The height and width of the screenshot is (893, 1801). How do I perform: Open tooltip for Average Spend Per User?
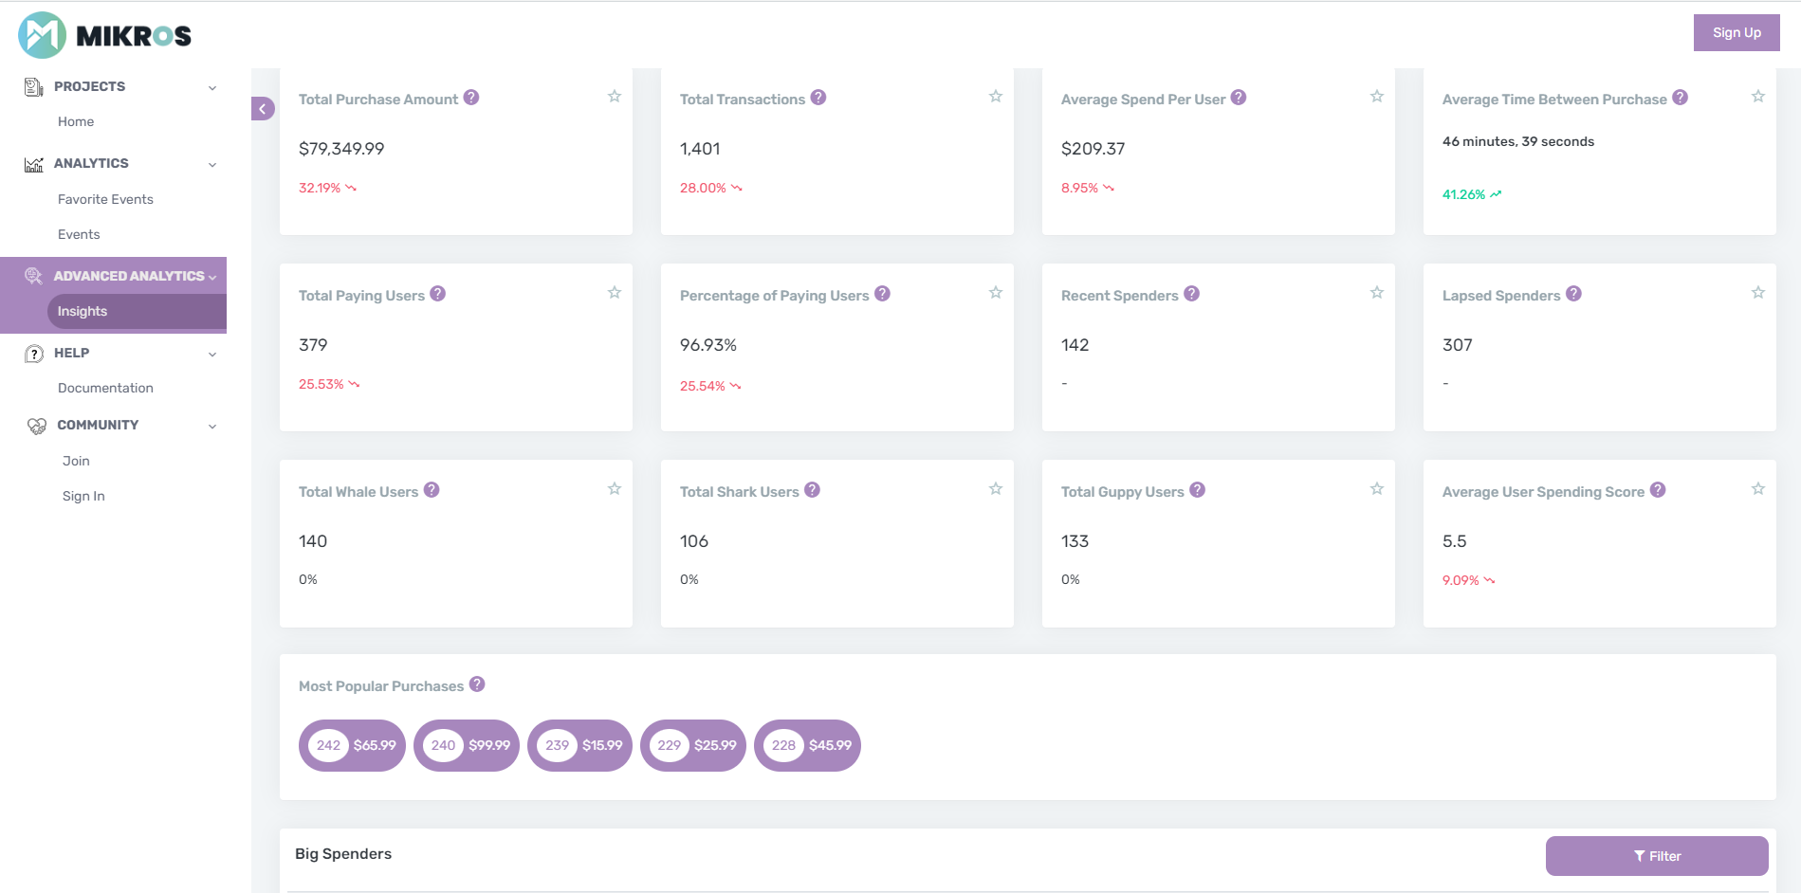[x=1239, y=98]
